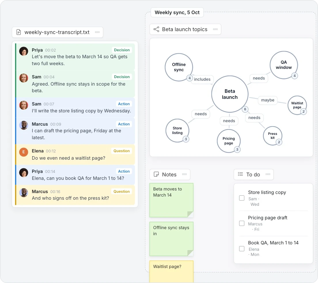Click the drag handle on the Notes header

click(184, 174)
